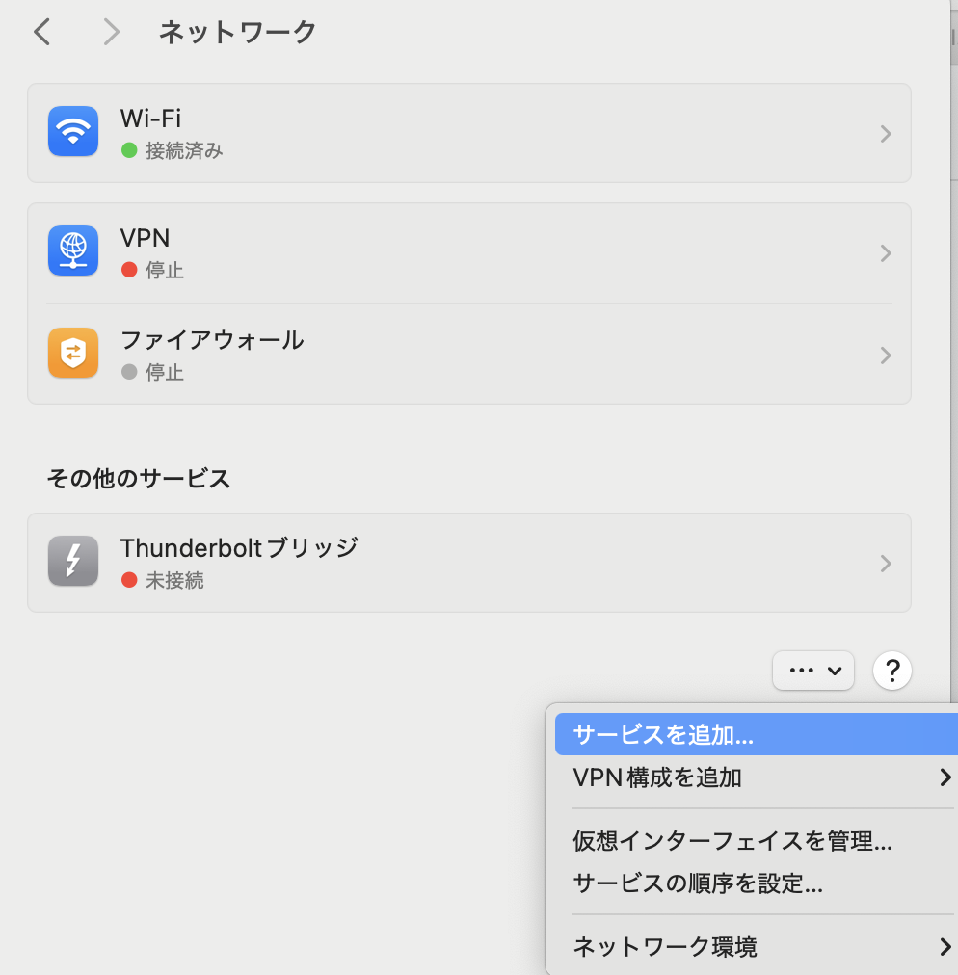Click the Wi-Fi service name

(150, 119)
